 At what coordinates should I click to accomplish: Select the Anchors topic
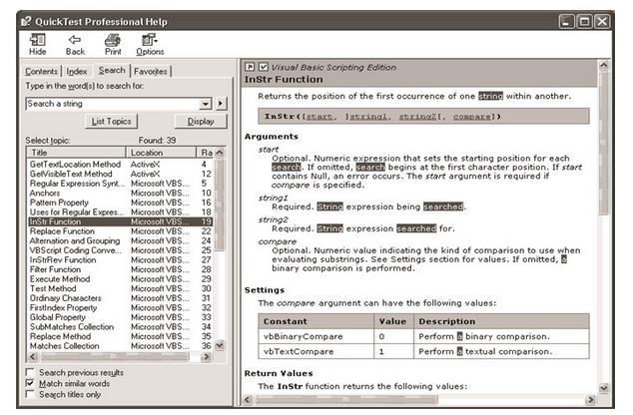click(120, 193)
